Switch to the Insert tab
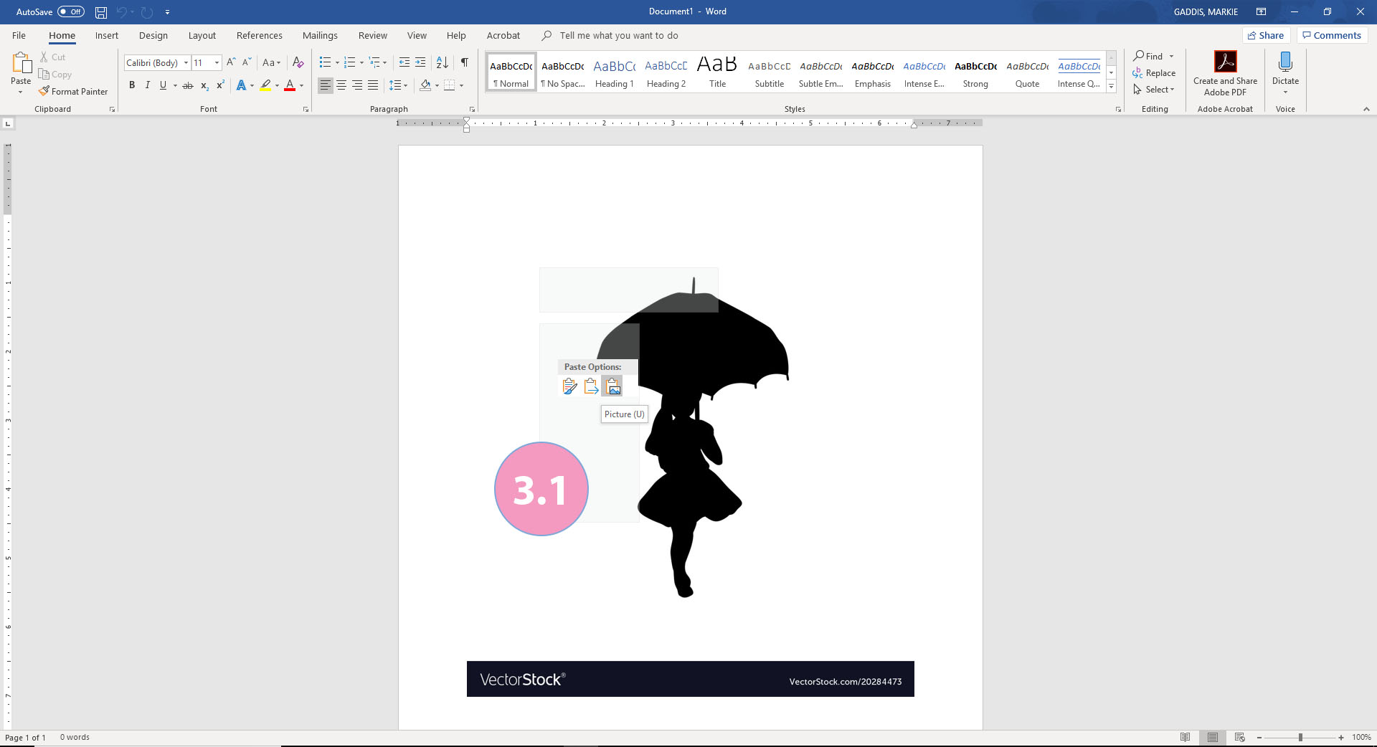The image size is (1377, 747). click(x=106, y=35)
